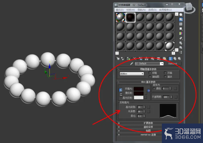
Task: Click the 柔化 spinner arrows
Action: click(144, 116)
